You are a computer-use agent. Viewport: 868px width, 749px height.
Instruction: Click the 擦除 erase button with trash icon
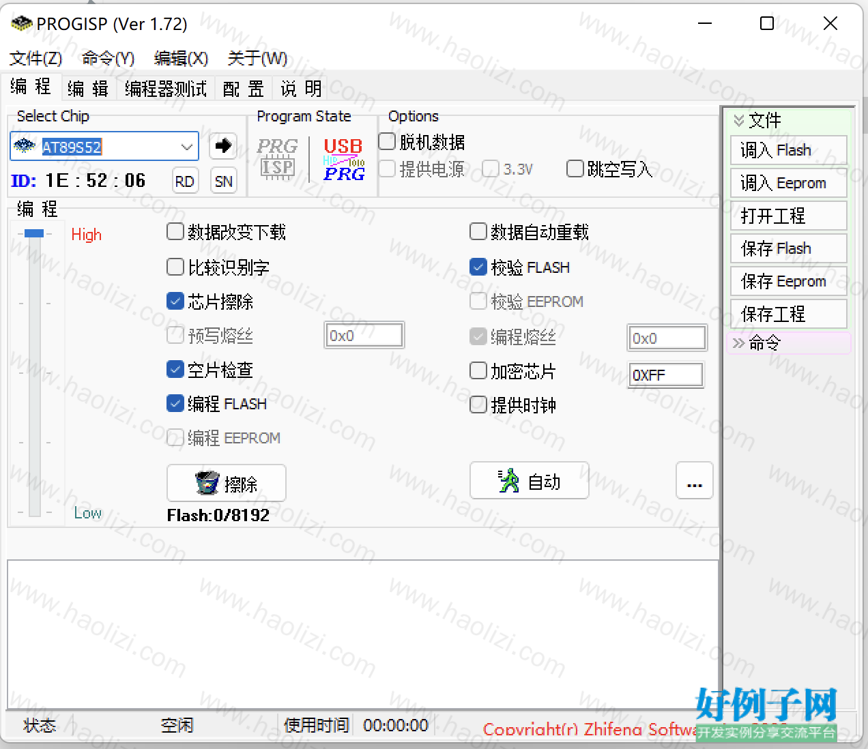pos(227,483)
